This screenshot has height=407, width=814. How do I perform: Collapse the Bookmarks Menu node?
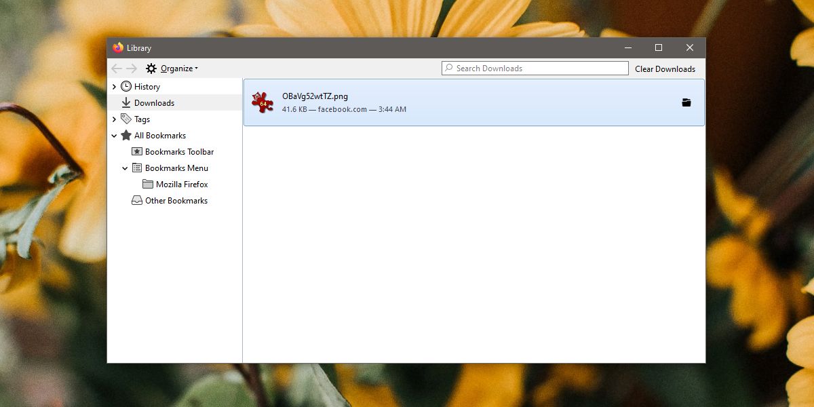click(x=125, y=168)
